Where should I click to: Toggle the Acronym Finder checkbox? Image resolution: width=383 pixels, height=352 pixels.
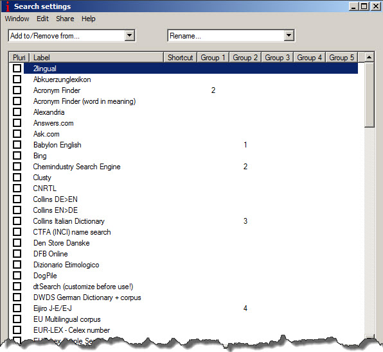coord(17,90)
